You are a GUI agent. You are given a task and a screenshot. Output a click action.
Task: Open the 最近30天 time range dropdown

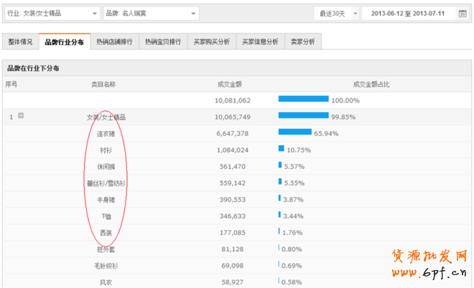[x=334, y=14]
